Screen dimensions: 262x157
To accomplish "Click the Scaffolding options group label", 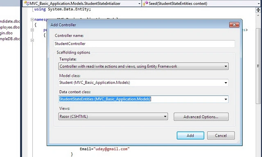I will (x=73, y=52).
